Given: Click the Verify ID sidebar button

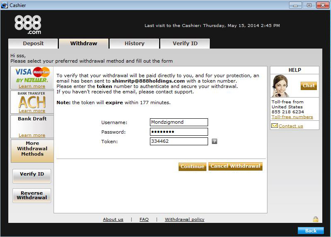Looking at the screenshot, I should (x=32, y=176).
